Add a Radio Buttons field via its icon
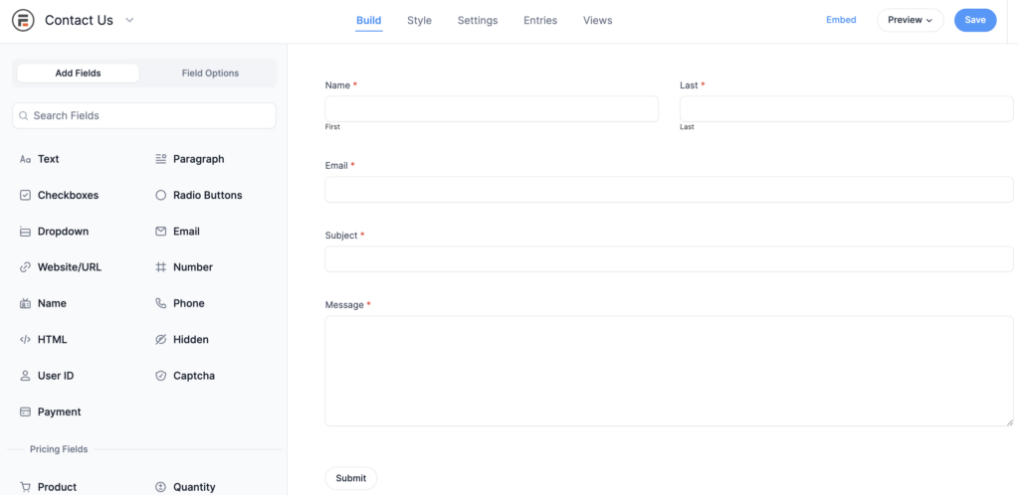Viewport: 1019px width, 495px height. point(161,195)
